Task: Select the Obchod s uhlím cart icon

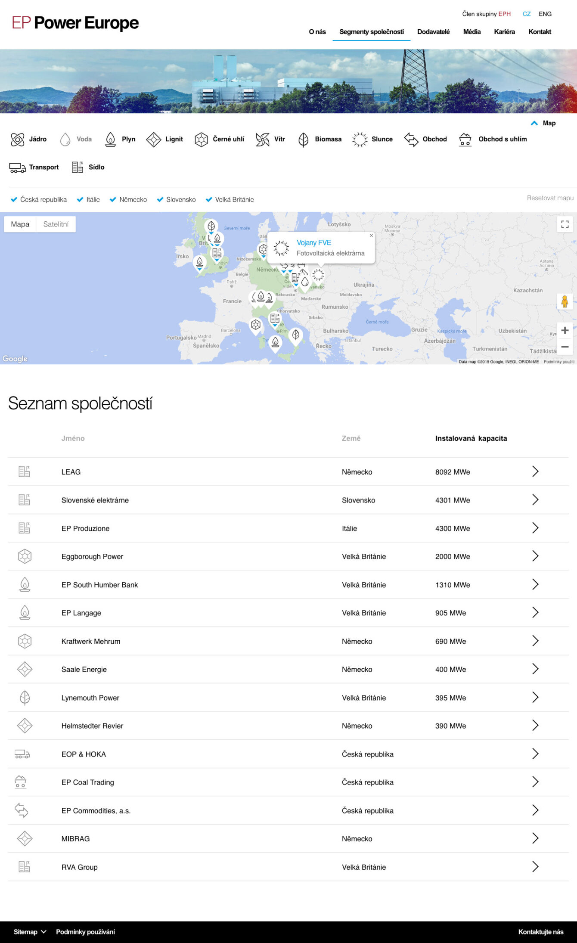Action: (465, 140)
